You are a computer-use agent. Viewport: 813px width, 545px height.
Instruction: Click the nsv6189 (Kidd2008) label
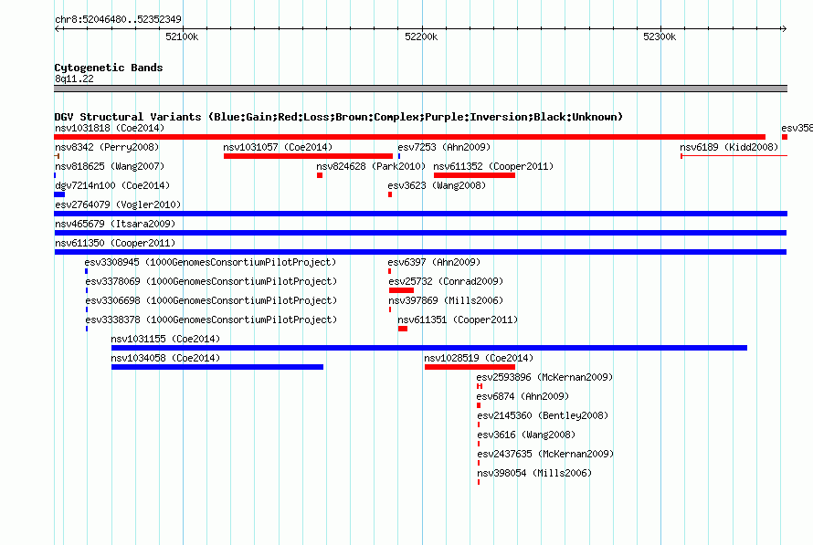(x=729, y=147)
